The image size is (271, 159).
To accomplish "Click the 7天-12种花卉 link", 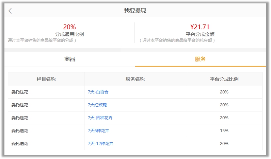I will pyautogui.click(x=100, y=144).
